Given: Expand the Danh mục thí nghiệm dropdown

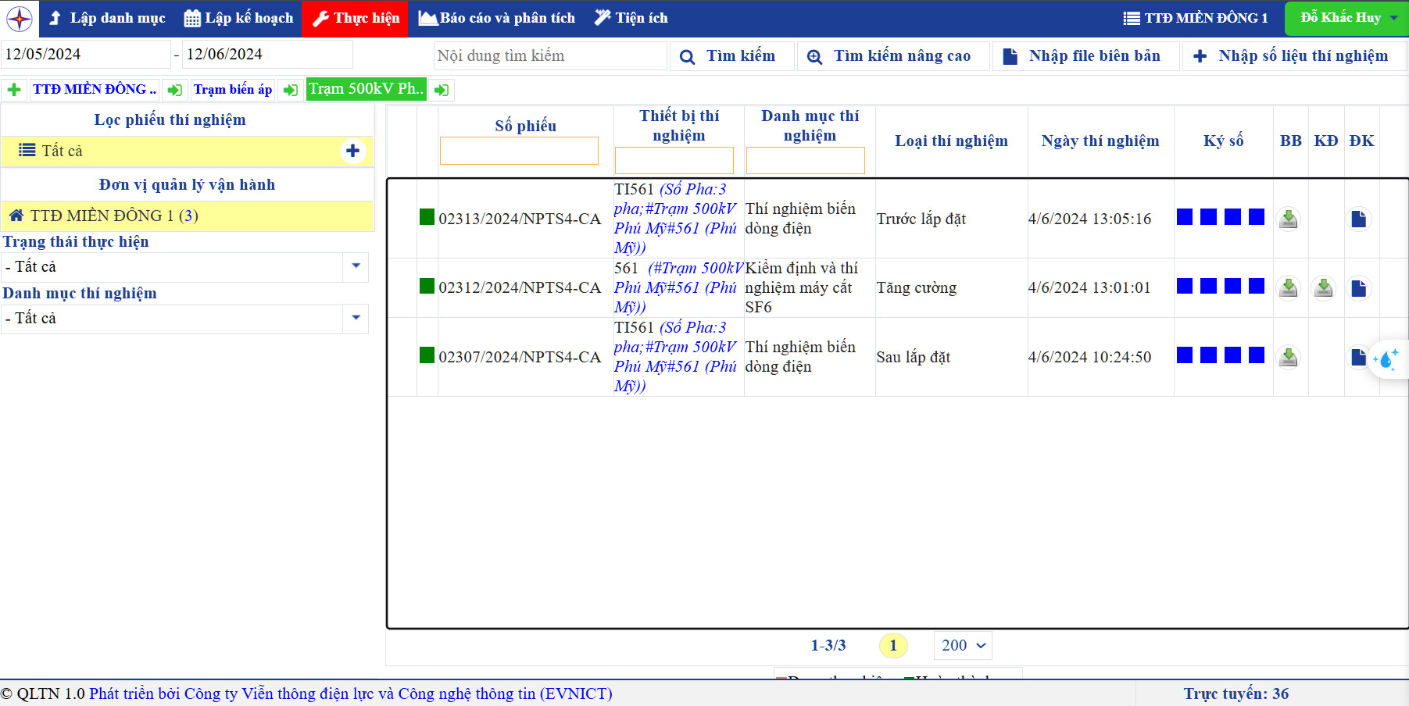Looking at the screenshot, I should point(356,318).
